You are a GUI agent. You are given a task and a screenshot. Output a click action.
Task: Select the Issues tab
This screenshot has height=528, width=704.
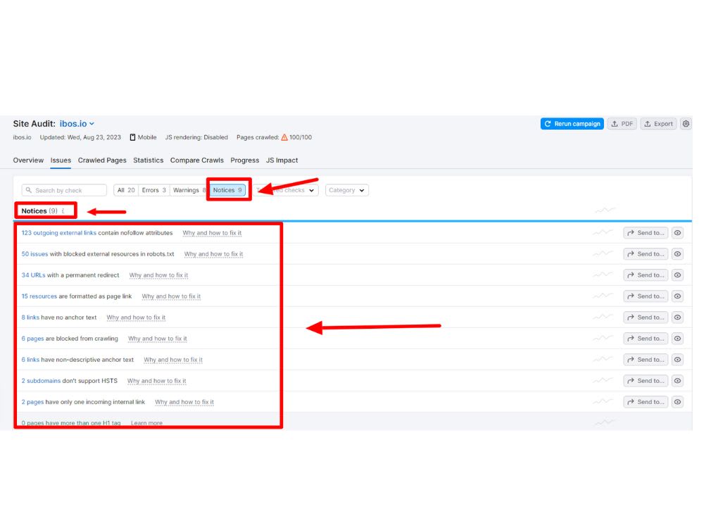tap(61, 161)
